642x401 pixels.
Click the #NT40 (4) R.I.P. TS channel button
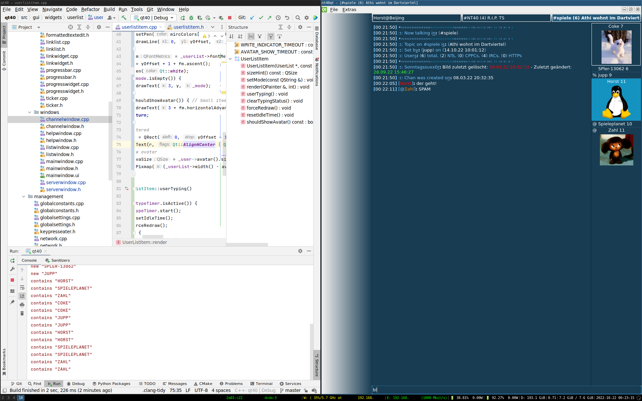coord(506,18)
